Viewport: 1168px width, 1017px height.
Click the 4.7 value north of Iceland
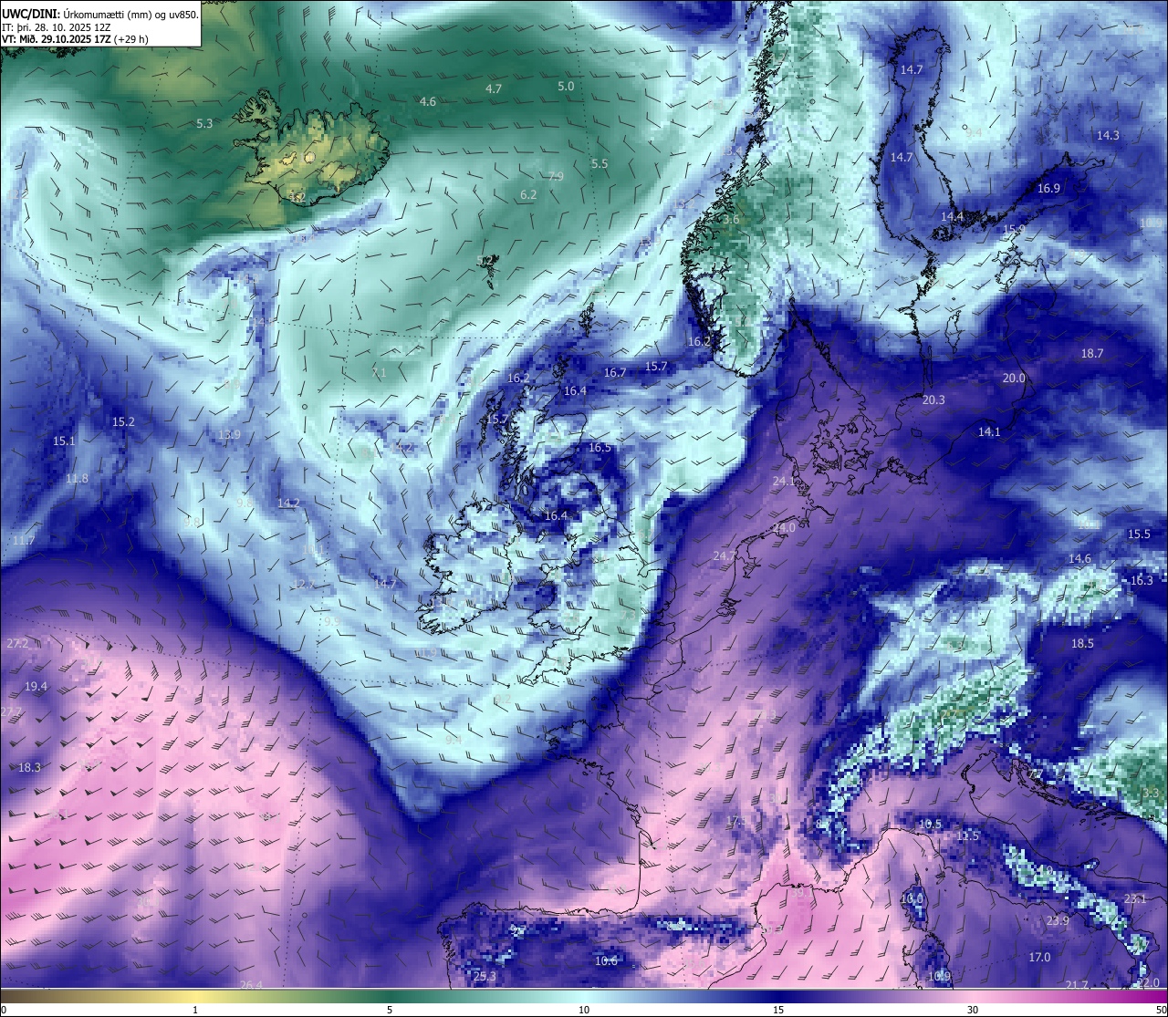point(494,89)
